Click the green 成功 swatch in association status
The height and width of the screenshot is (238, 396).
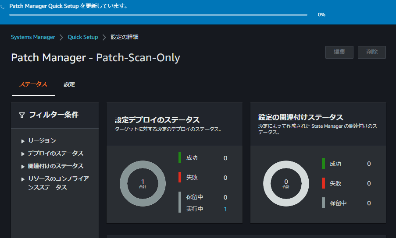[x=323, y=164]
